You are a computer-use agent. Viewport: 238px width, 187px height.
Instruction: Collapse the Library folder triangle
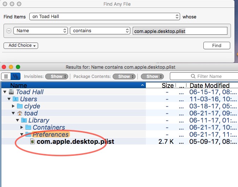pos(17,120)
